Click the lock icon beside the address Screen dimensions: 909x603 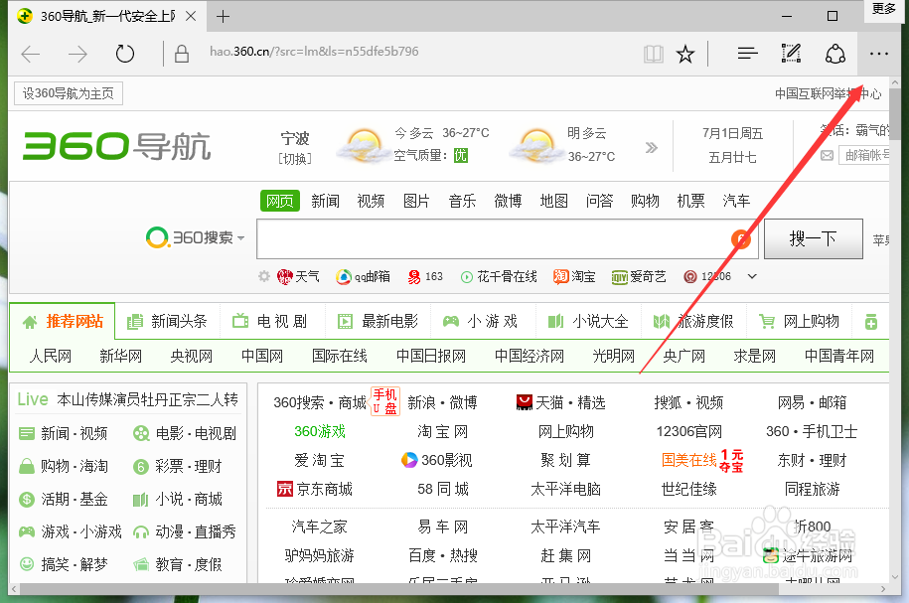pyautogui.click(x=182, y=54)
